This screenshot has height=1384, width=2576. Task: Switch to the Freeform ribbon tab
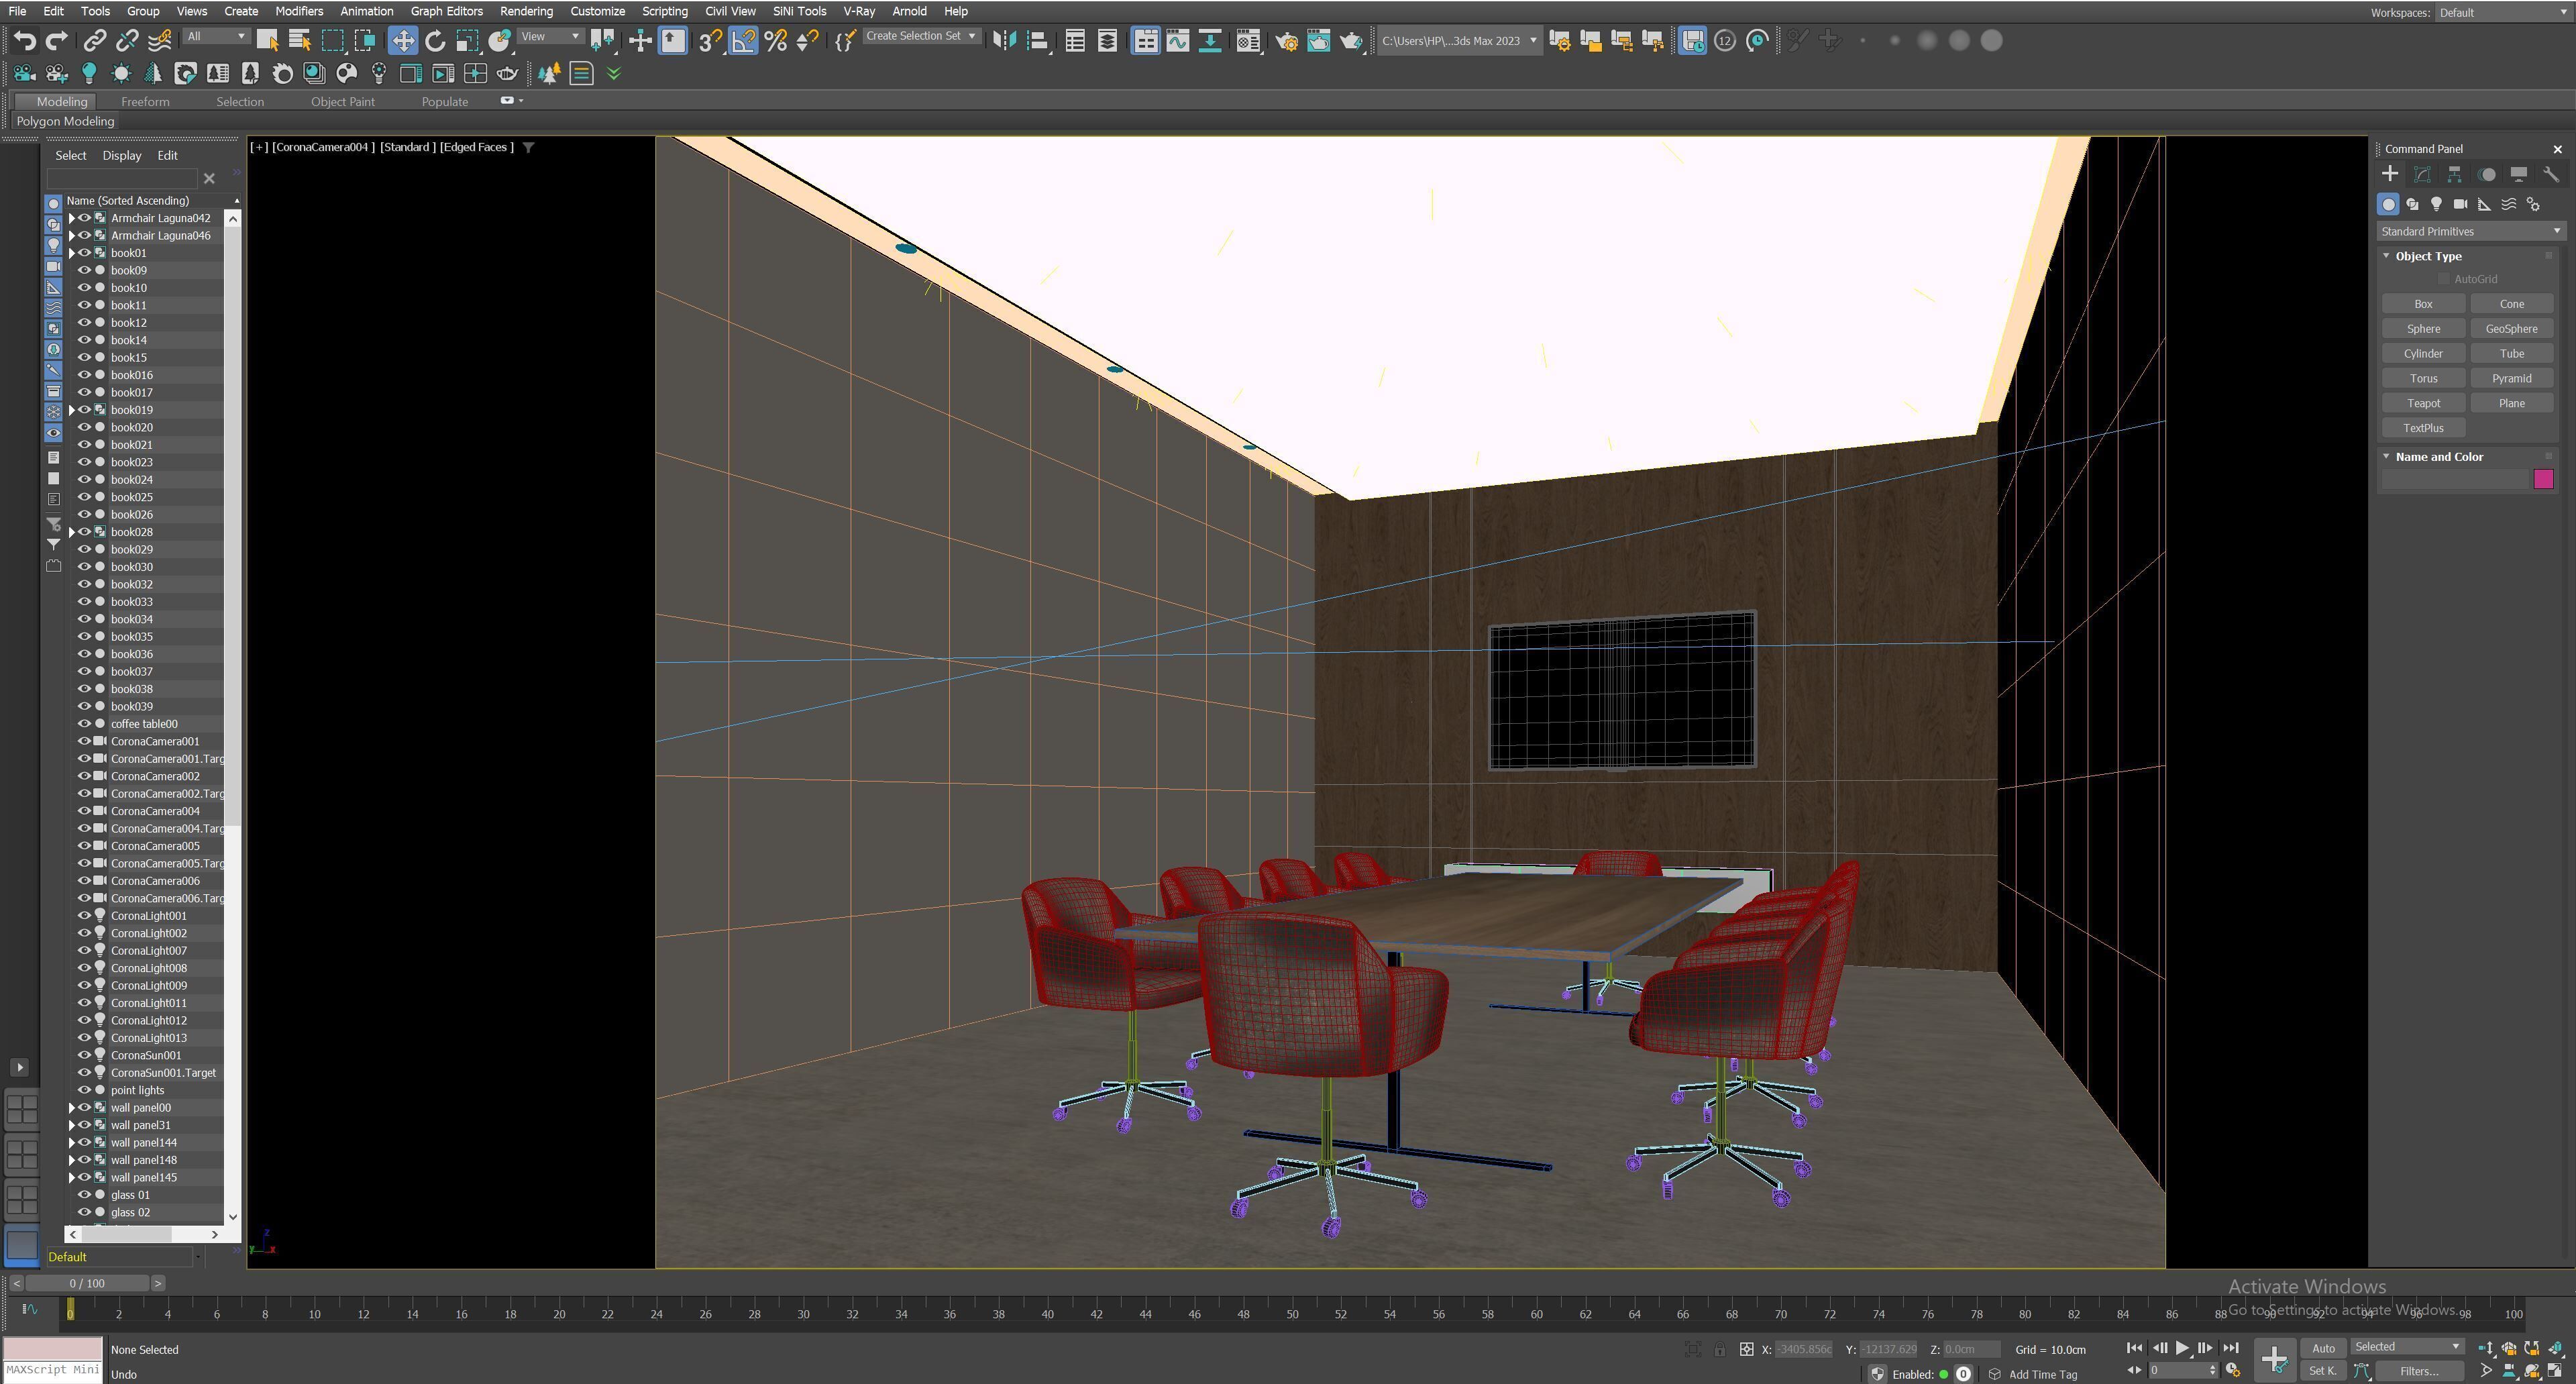(145, 101)
